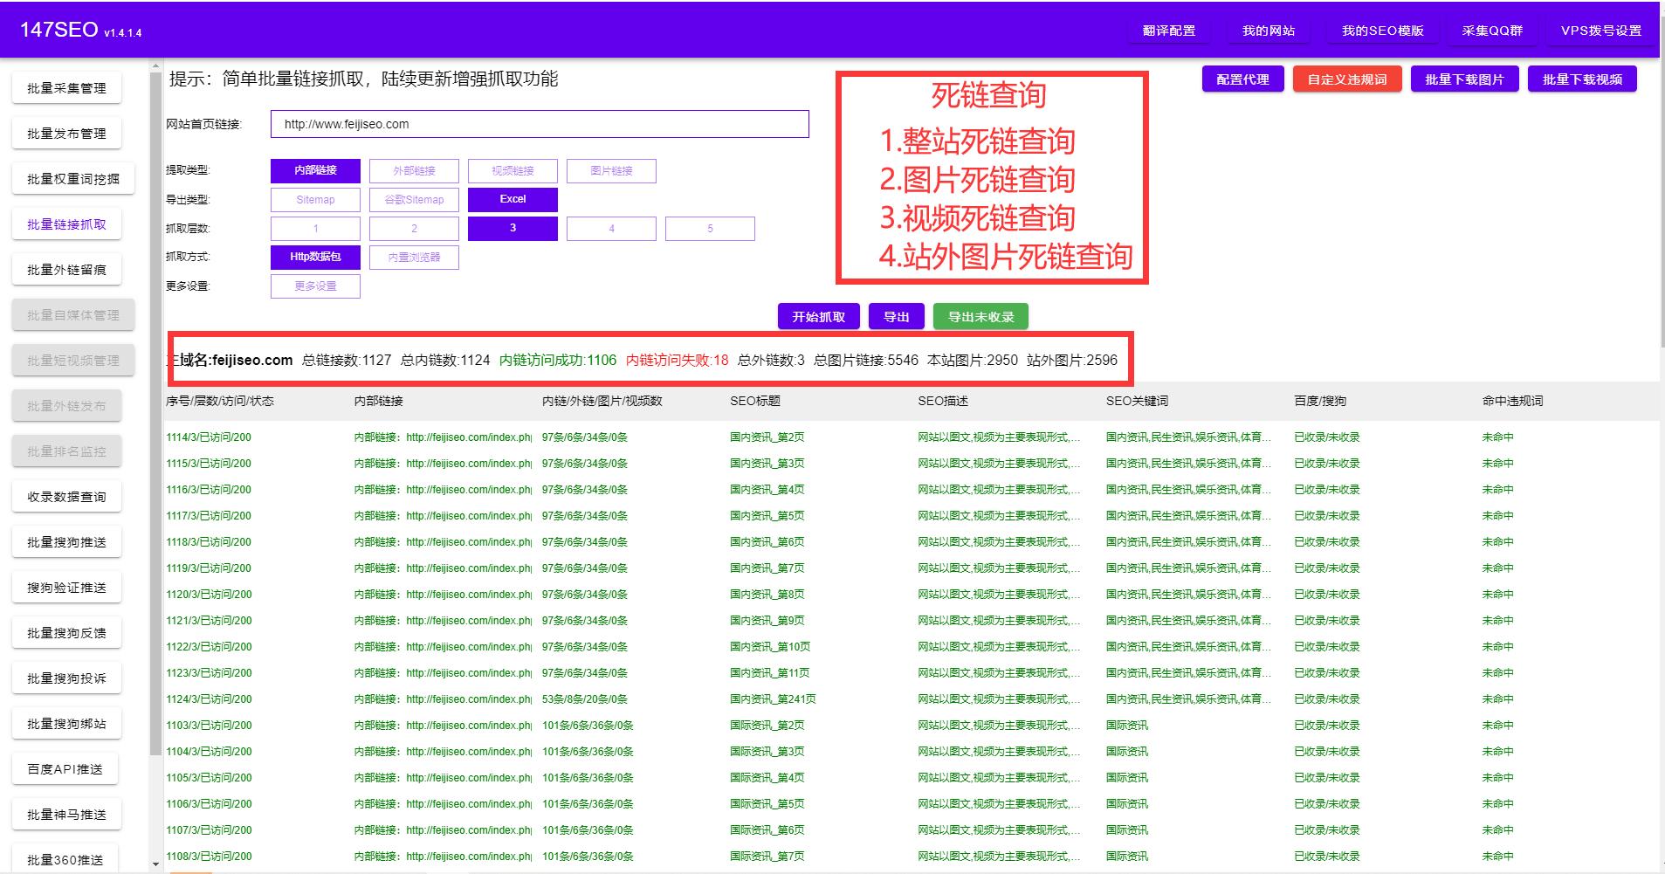
Task: Open 批量搜狗推送 in the sidebar
Action: (66, 541)
